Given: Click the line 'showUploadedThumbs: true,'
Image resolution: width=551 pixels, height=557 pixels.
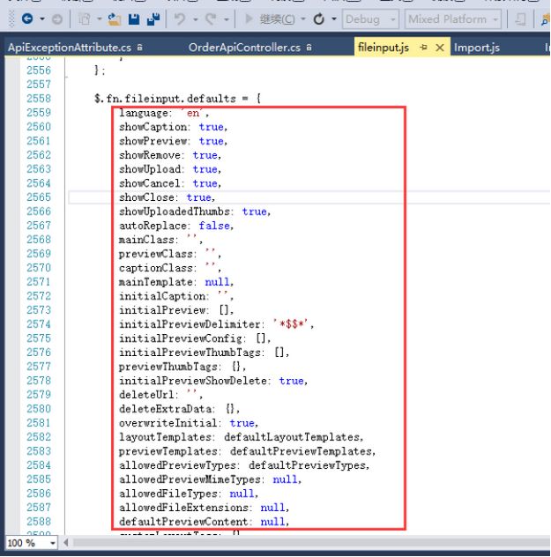Looking at the screenshot, I should [195, 212].
